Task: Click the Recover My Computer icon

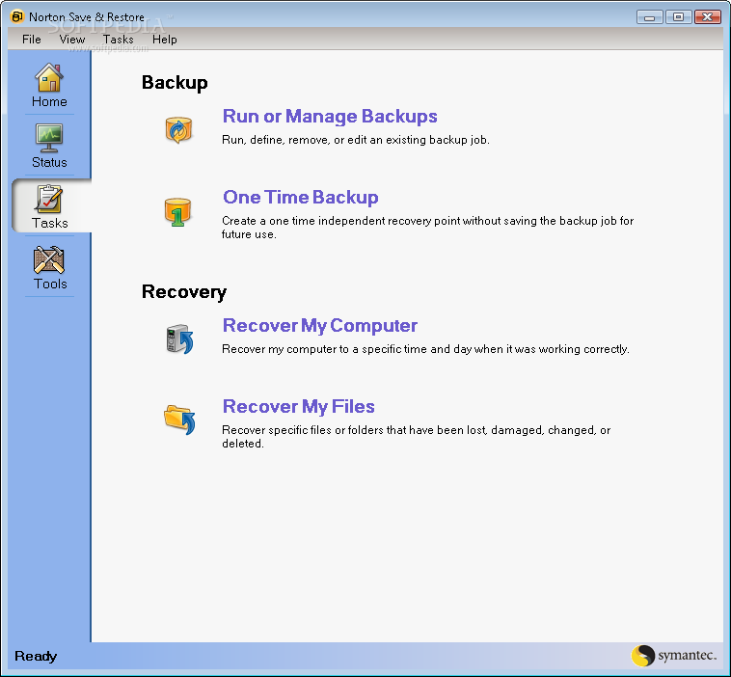Action: point(179,338)
